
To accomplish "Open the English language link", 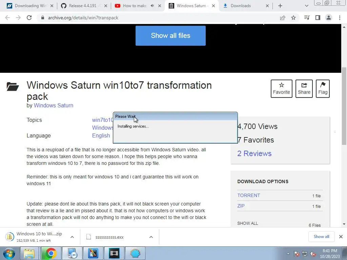I will click(x=101, y=135).
